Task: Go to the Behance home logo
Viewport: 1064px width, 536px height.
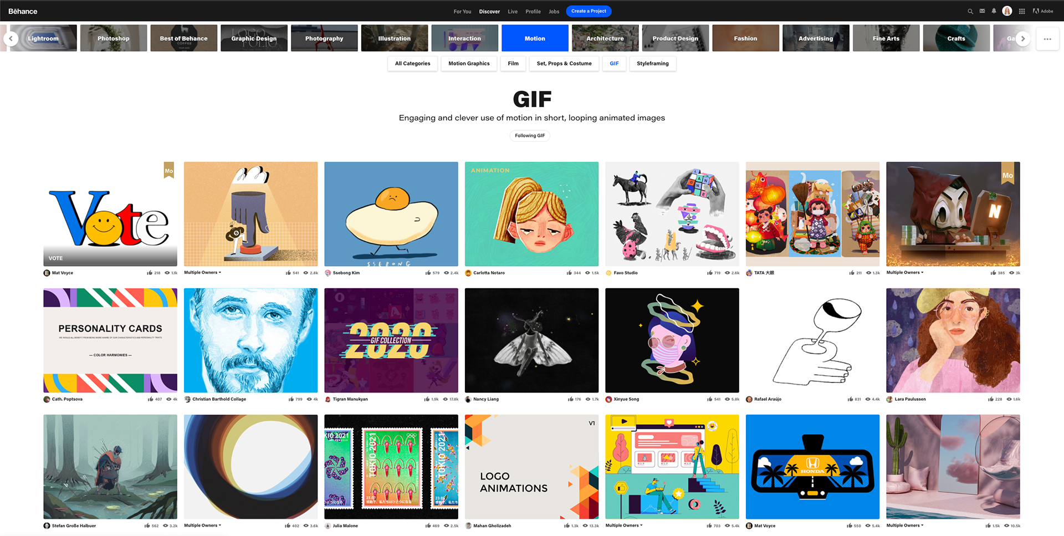Action: tap(23, 11)
